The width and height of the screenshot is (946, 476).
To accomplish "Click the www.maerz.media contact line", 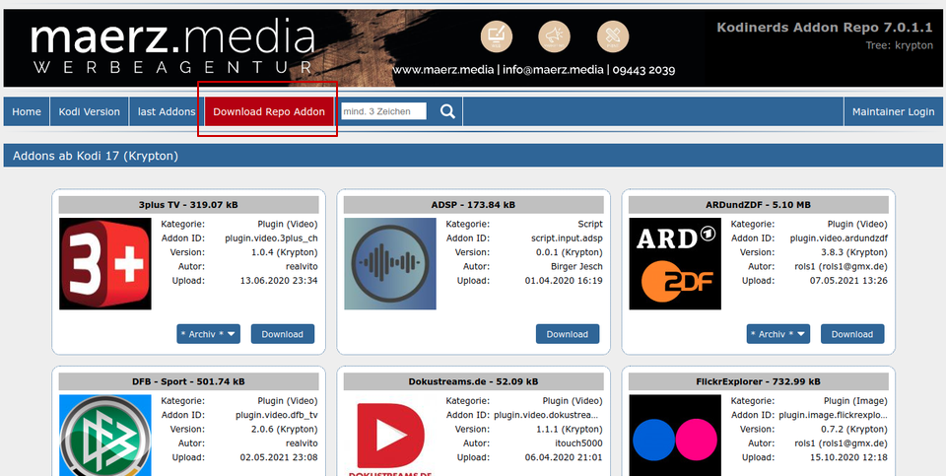I will pos(534,70).
